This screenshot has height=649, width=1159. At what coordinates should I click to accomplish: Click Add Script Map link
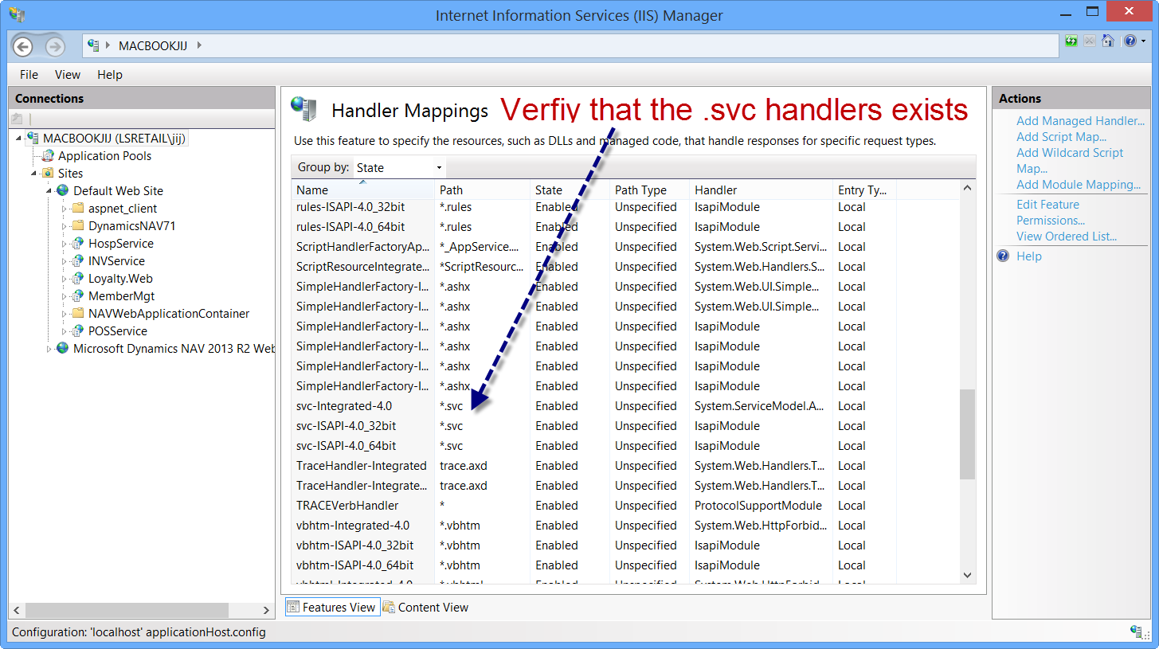click(1061, 137)
